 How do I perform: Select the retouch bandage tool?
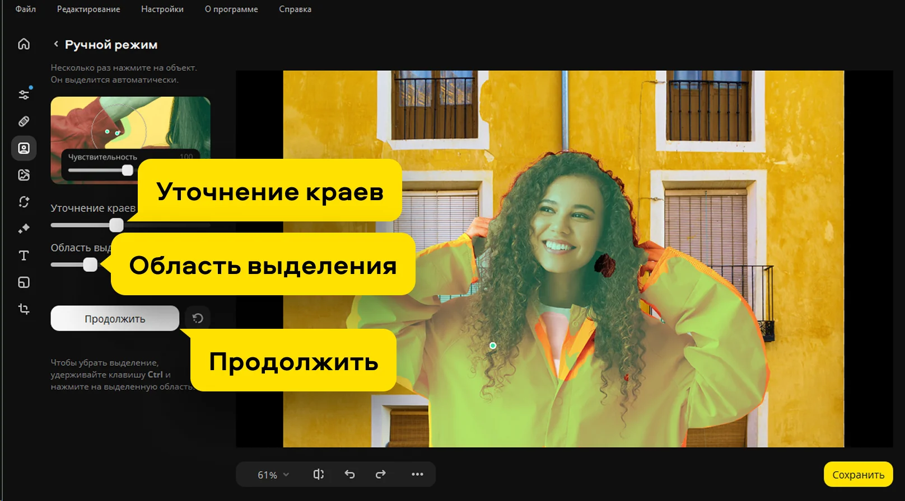(24, 121)
